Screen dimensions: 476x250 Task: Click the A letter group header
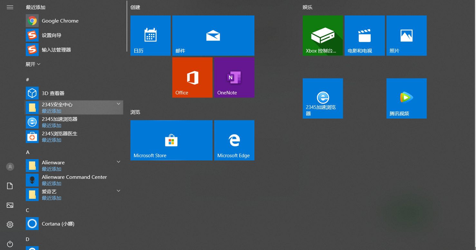28,152
